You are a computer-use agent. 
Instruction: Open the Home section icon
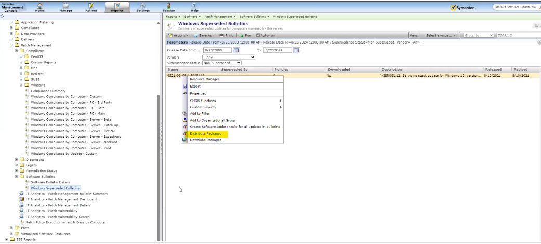[x=39, y=6]
